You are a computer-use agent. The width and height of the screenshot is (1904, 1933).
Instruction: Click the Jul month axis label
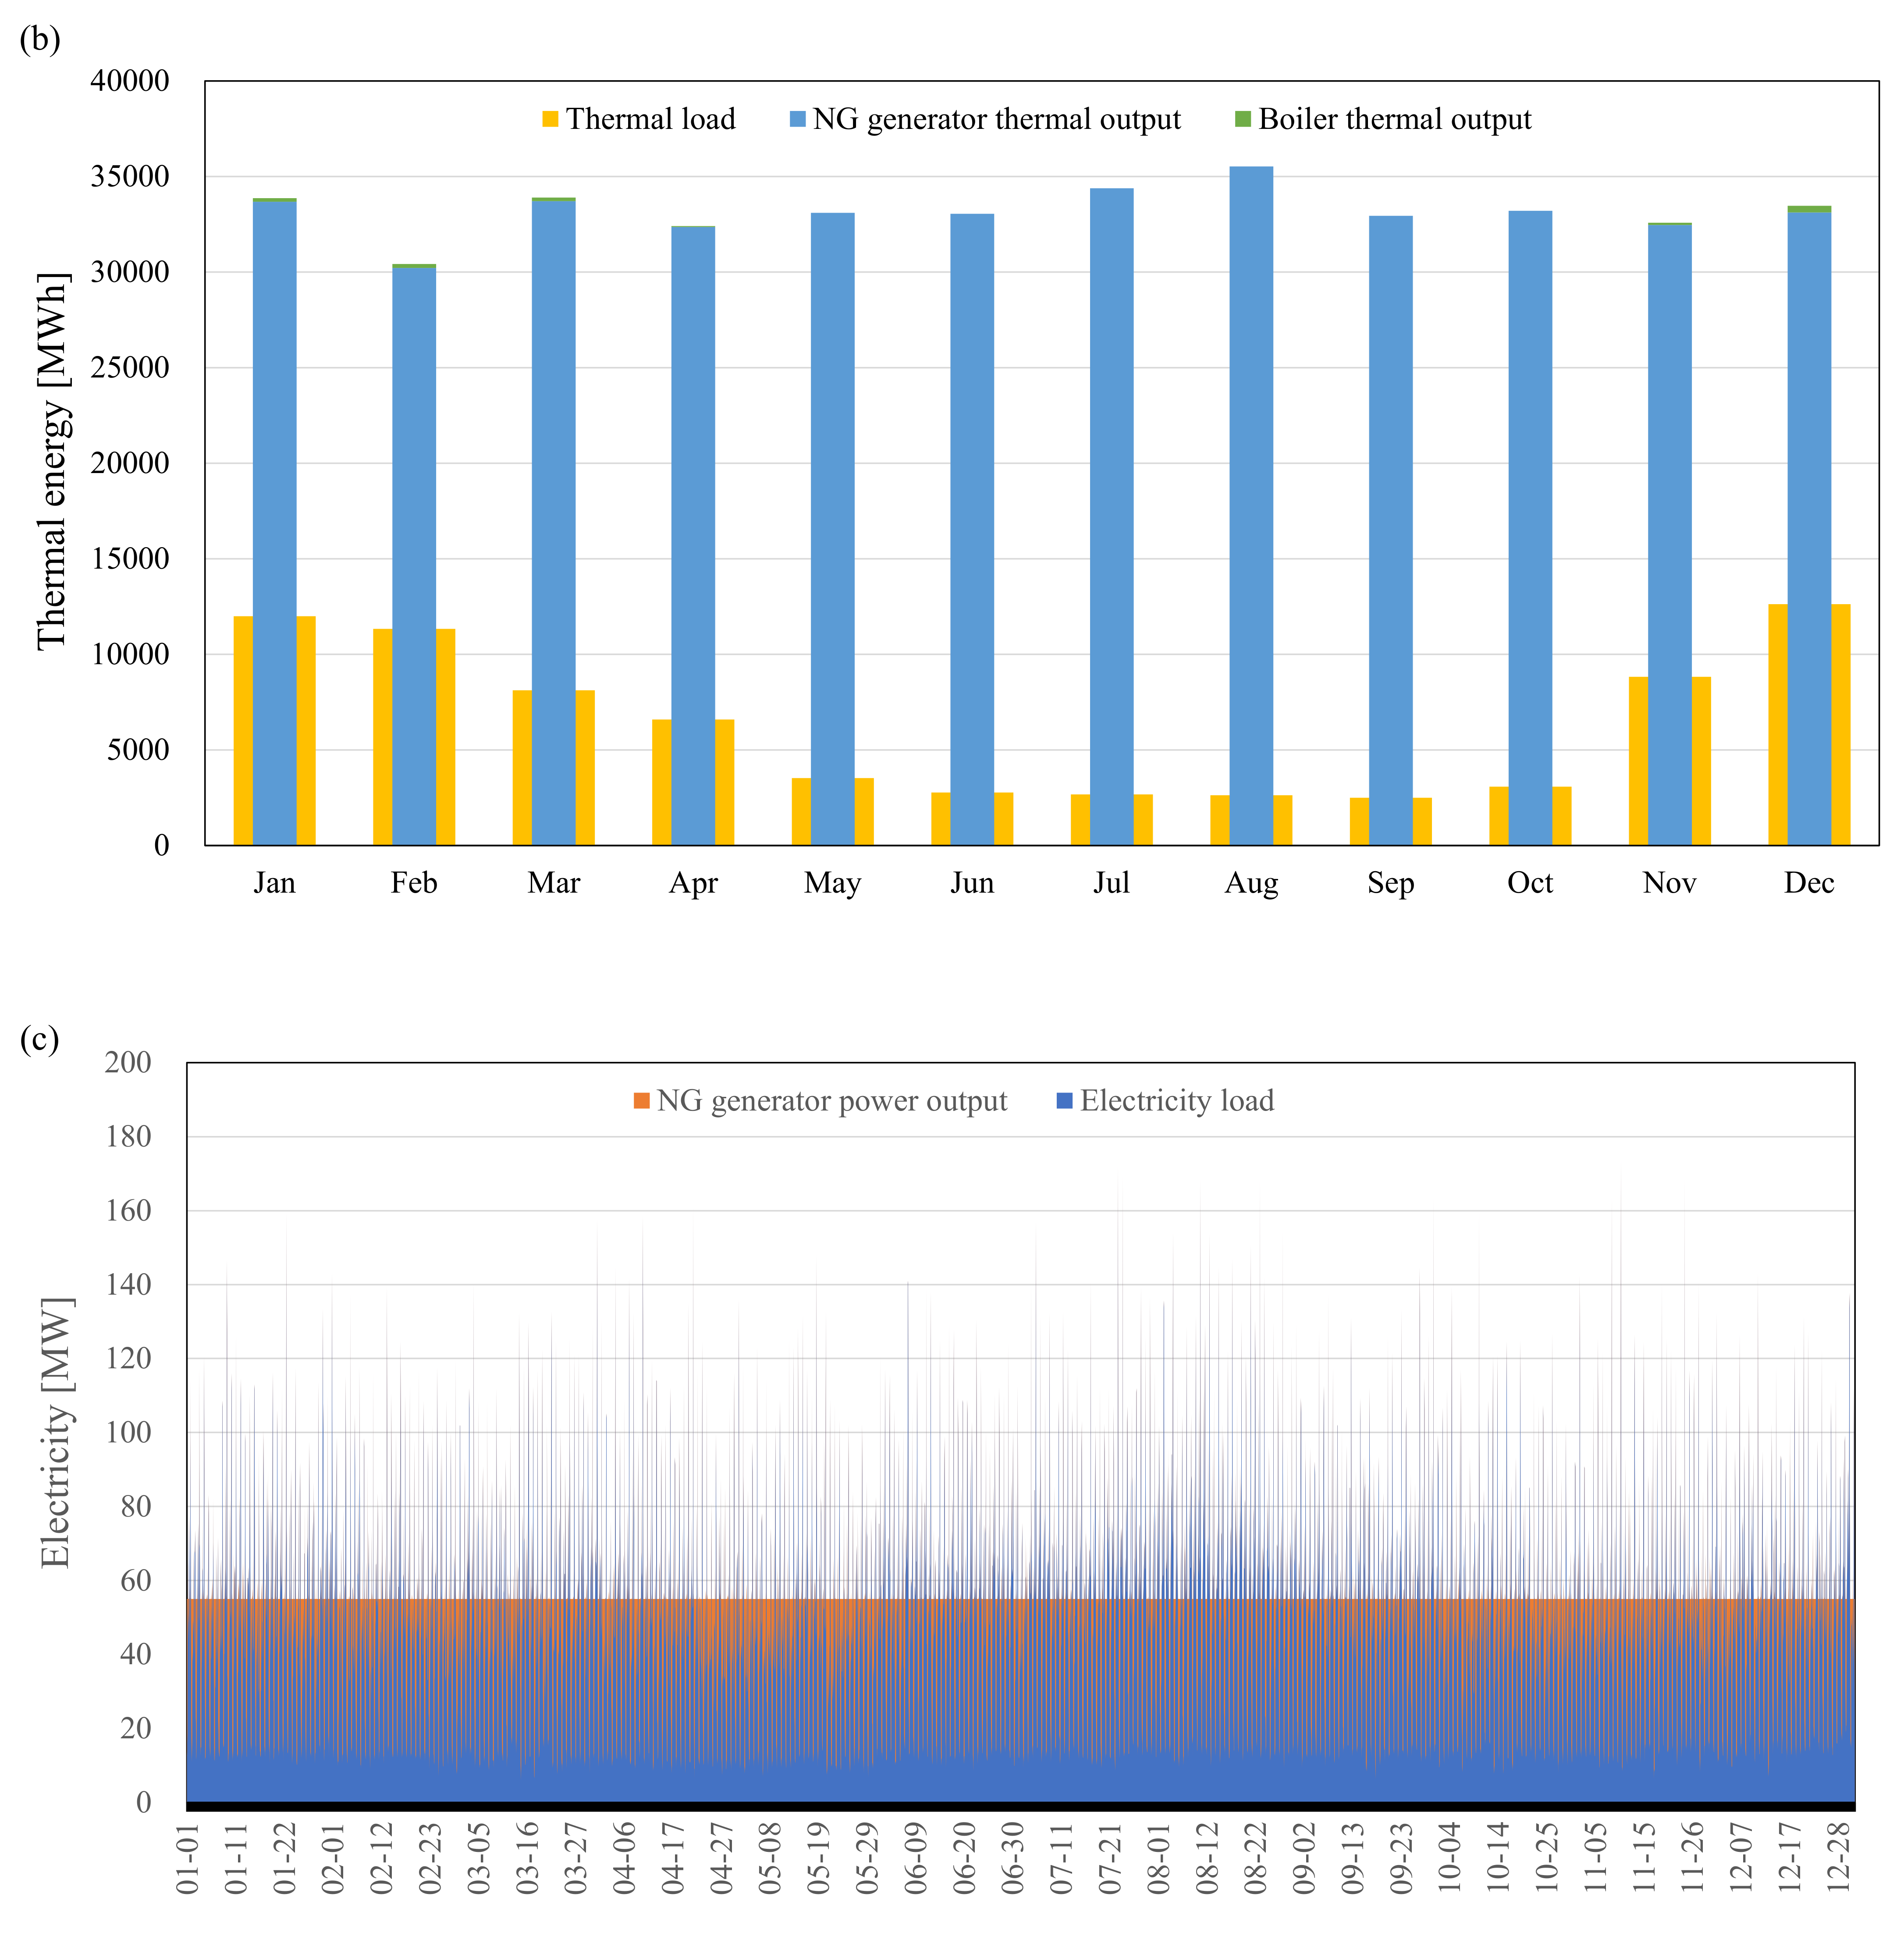(1111, 883)
